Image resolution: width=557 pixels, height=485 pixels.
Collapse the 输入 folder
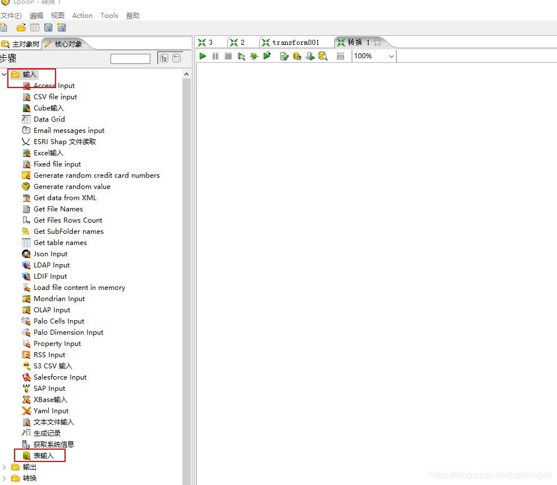pos(4,74)
